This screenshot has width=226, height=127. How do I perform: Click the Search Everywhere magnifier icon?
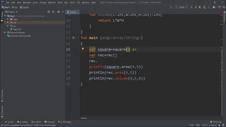tap(224, 7)
